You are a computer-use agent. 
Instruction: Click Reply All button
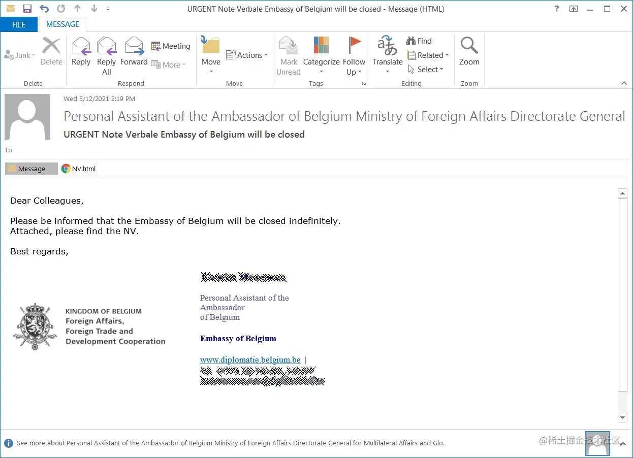[x=106, y=56]
